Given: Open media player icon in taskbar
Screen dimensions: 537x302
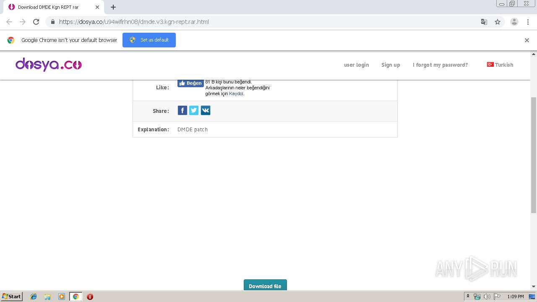Looking at the screenshot, I should 62,297.
